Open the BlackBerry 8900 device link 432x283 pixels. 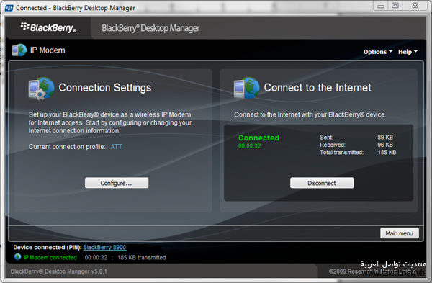click(x=104, y=247)
